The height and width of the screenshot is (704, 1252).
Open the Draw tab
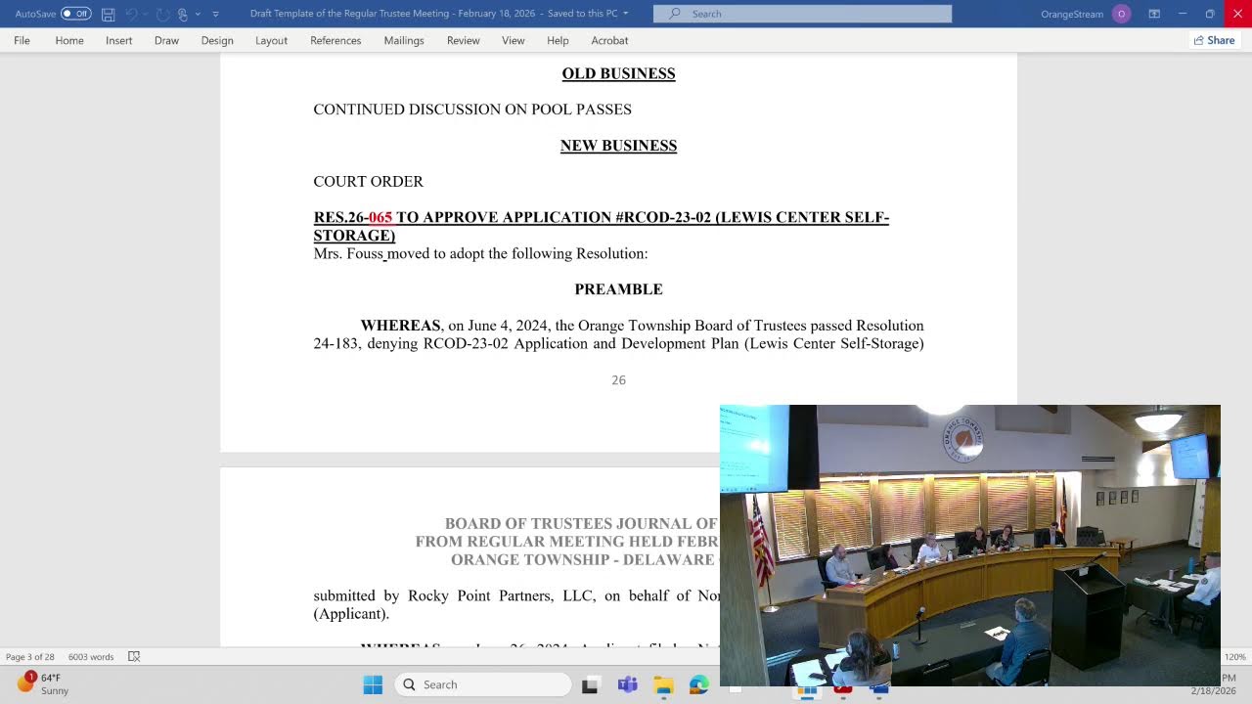click(166, 40)
